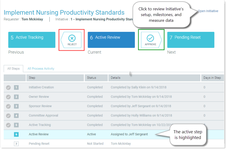Click checkmark icon next to Committee Approval
Image resolution: width=227 pixels, height=150 pixels.
pyautogui.click(x=8, y=116)
